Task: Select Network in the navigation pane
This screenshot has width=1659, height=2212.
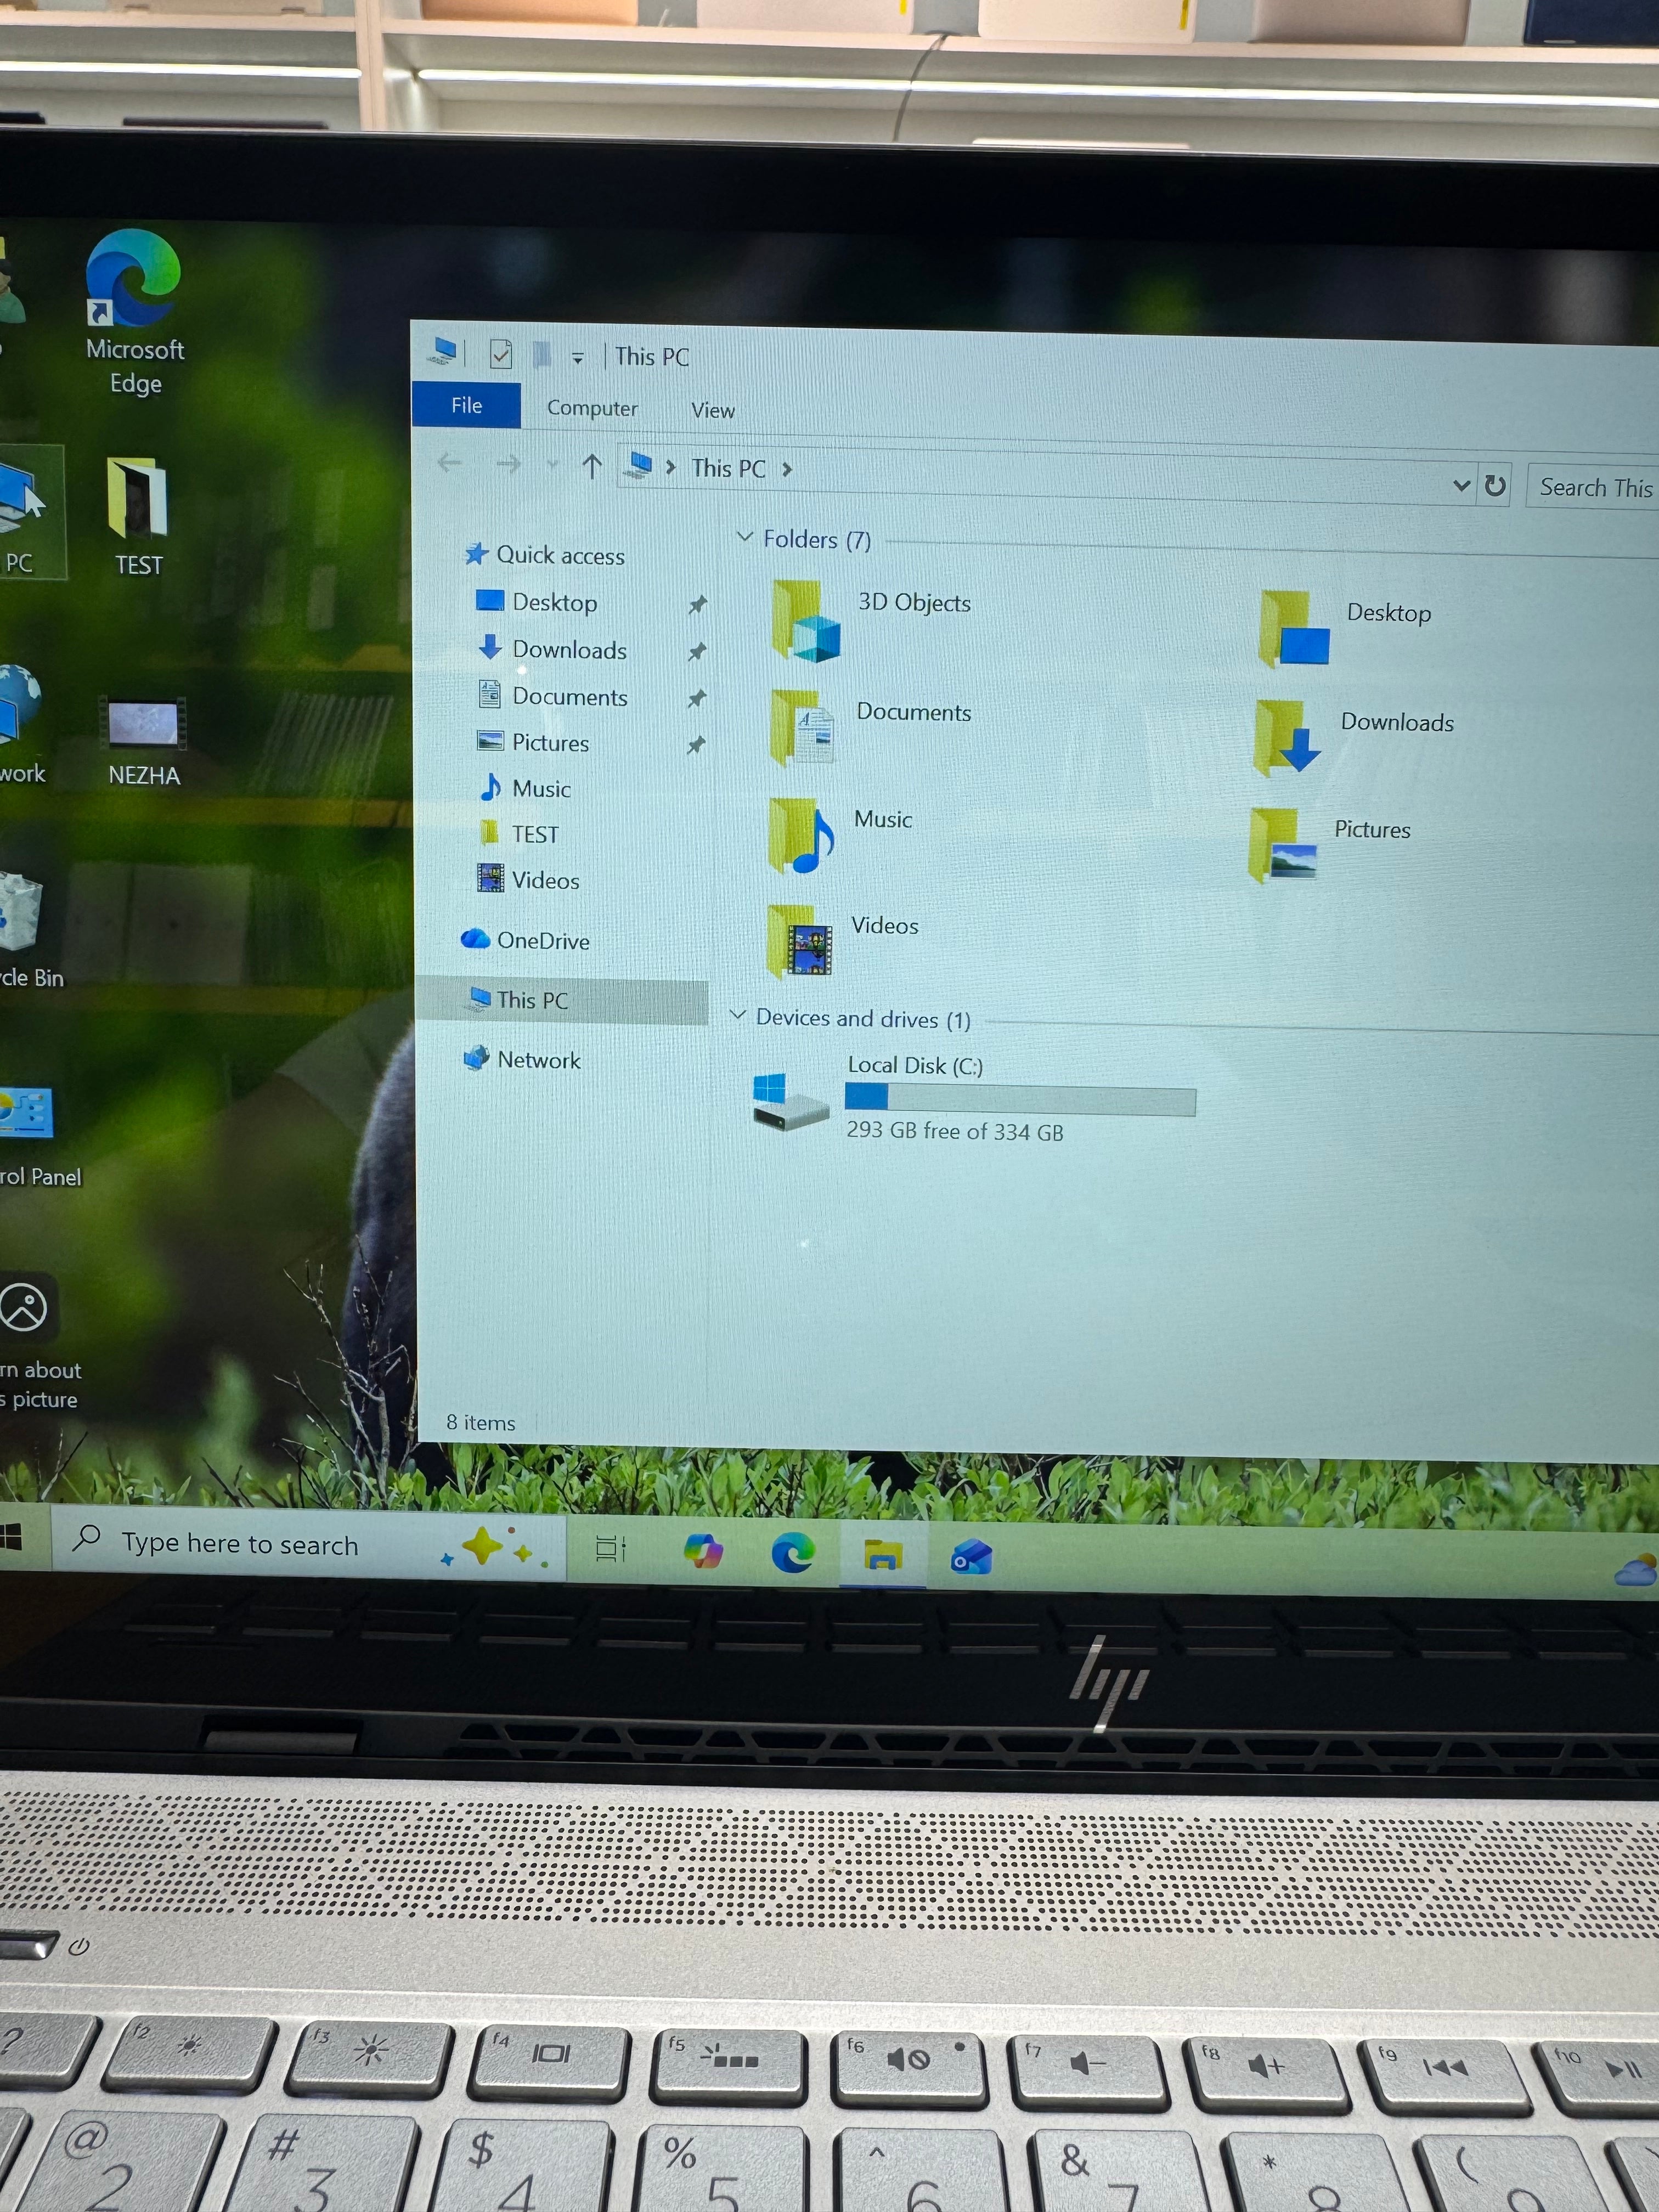Action: tap(522, 1059)
